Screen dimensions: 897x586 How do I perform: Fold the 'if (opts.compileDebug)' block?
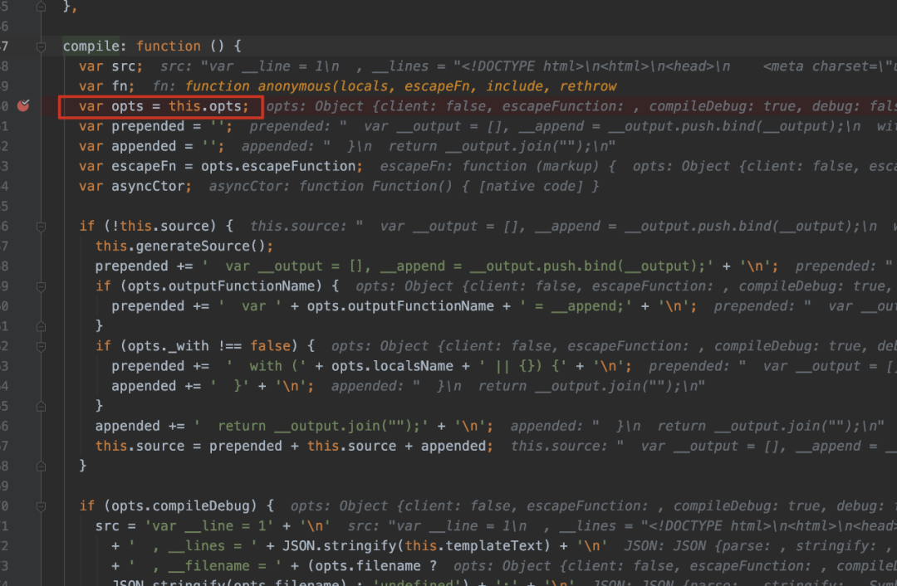tap(41, 506)
